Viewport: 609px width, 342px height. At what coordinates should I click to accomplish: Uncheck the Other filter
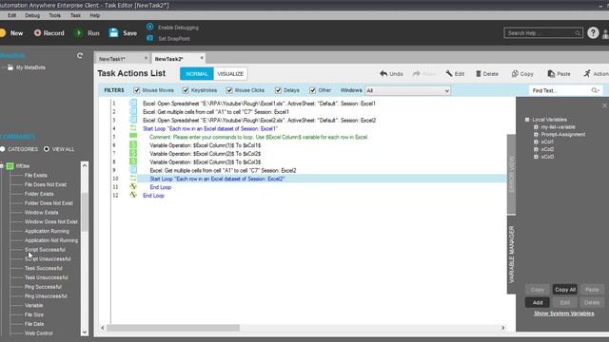coord(313,90)
